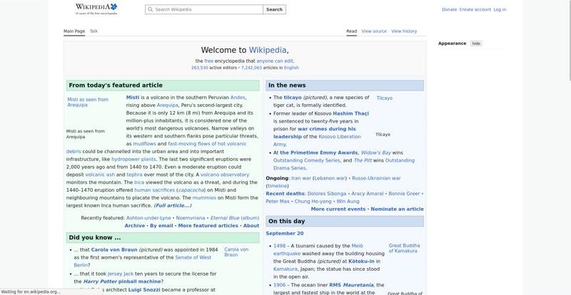
Task: Open Eternal Blue (album) link
Action: (x=235, y=218)
